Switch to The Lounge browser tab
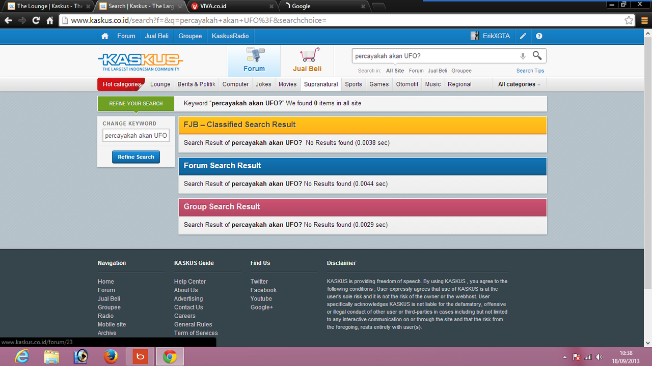 (x=48, y=6)
